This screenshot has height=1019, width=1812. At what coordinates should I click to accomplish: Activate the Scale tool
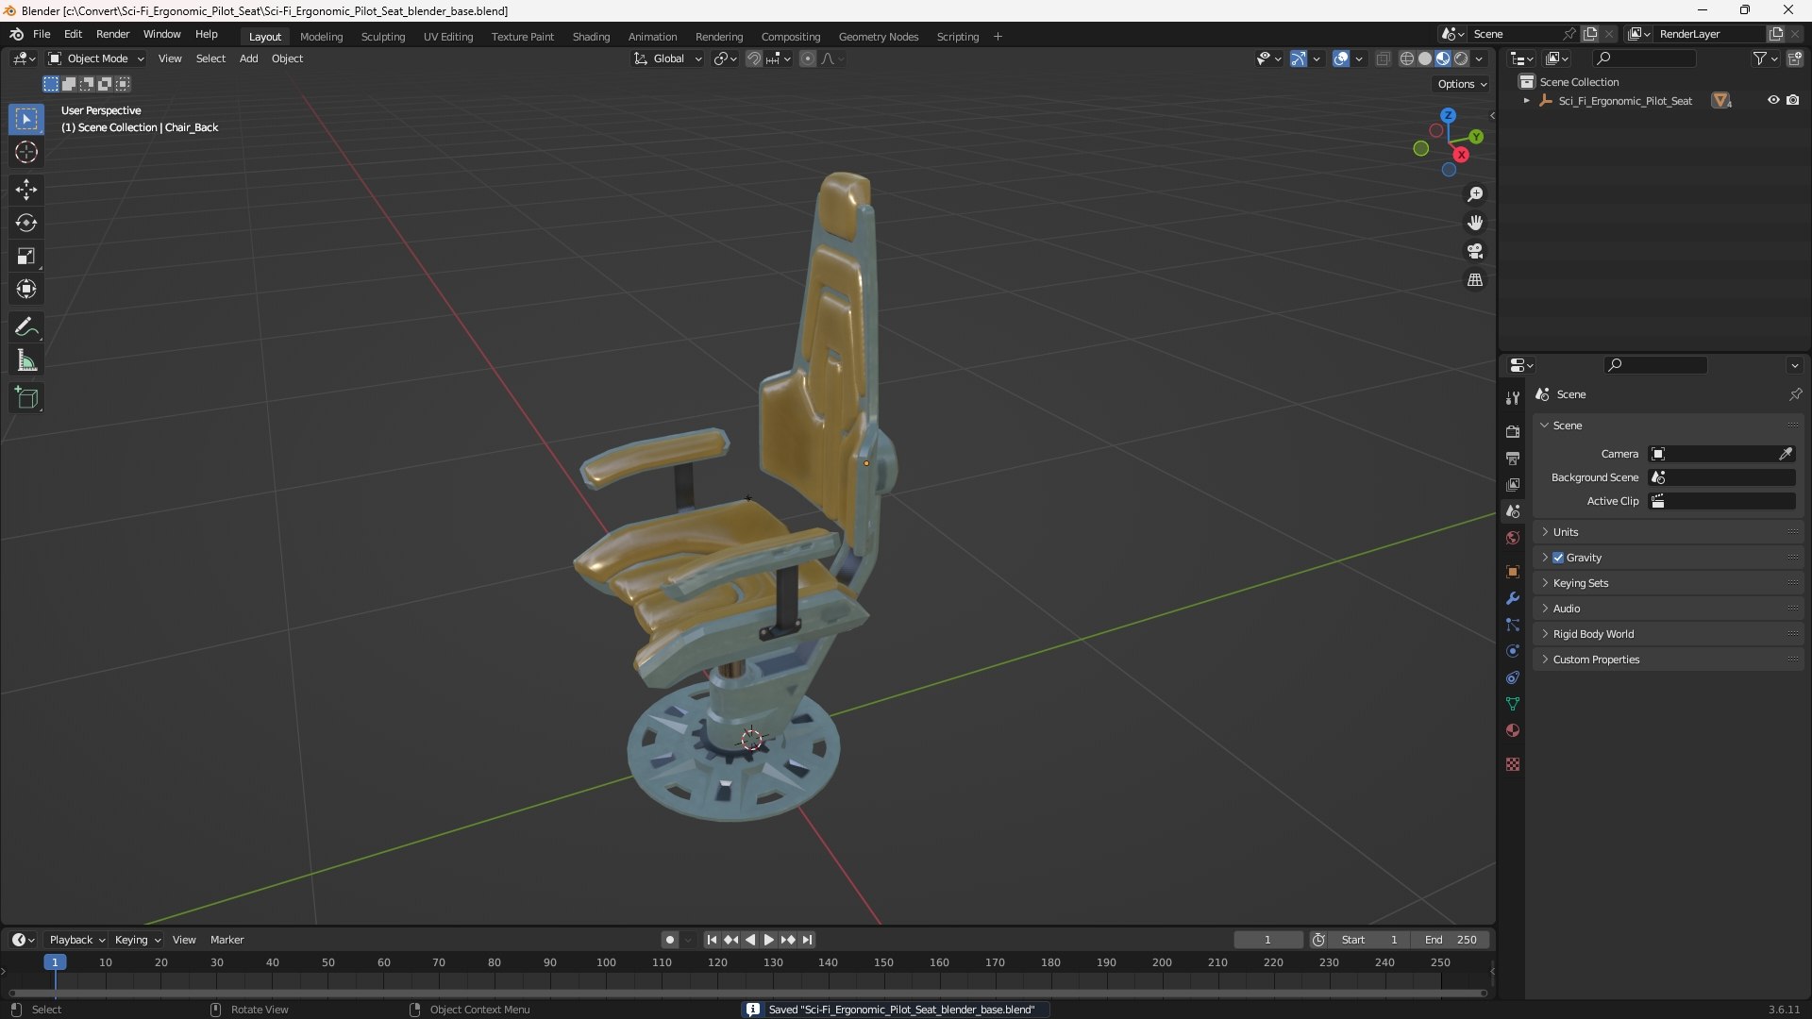(x=26, y=256)
